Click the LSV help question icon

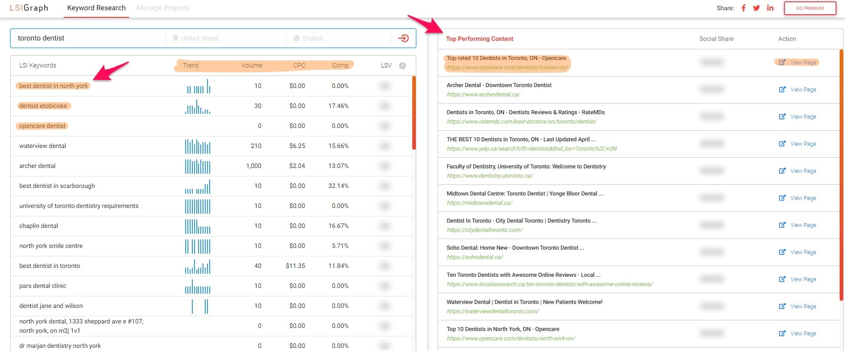(x=402, y=66)
